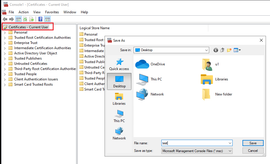Viewport: 270px width, 164px height.
Task: Create a new folder with toolbar icon
Action: [x=229, y=50]
